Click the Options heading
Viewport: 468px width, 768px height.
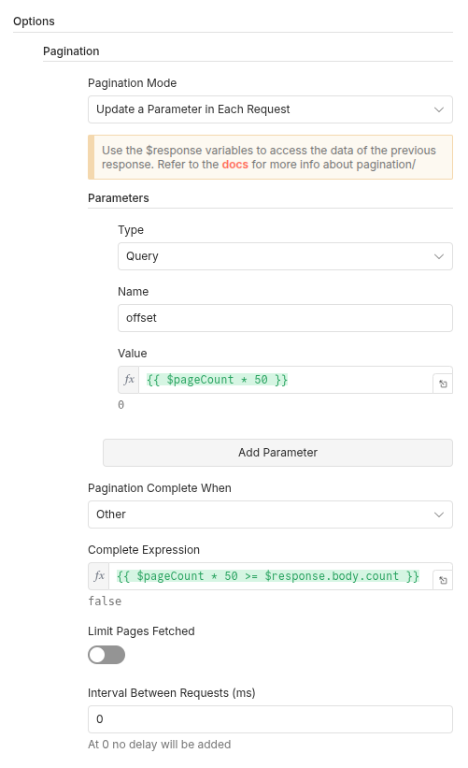pyautogui.click(x=34, y=22)
